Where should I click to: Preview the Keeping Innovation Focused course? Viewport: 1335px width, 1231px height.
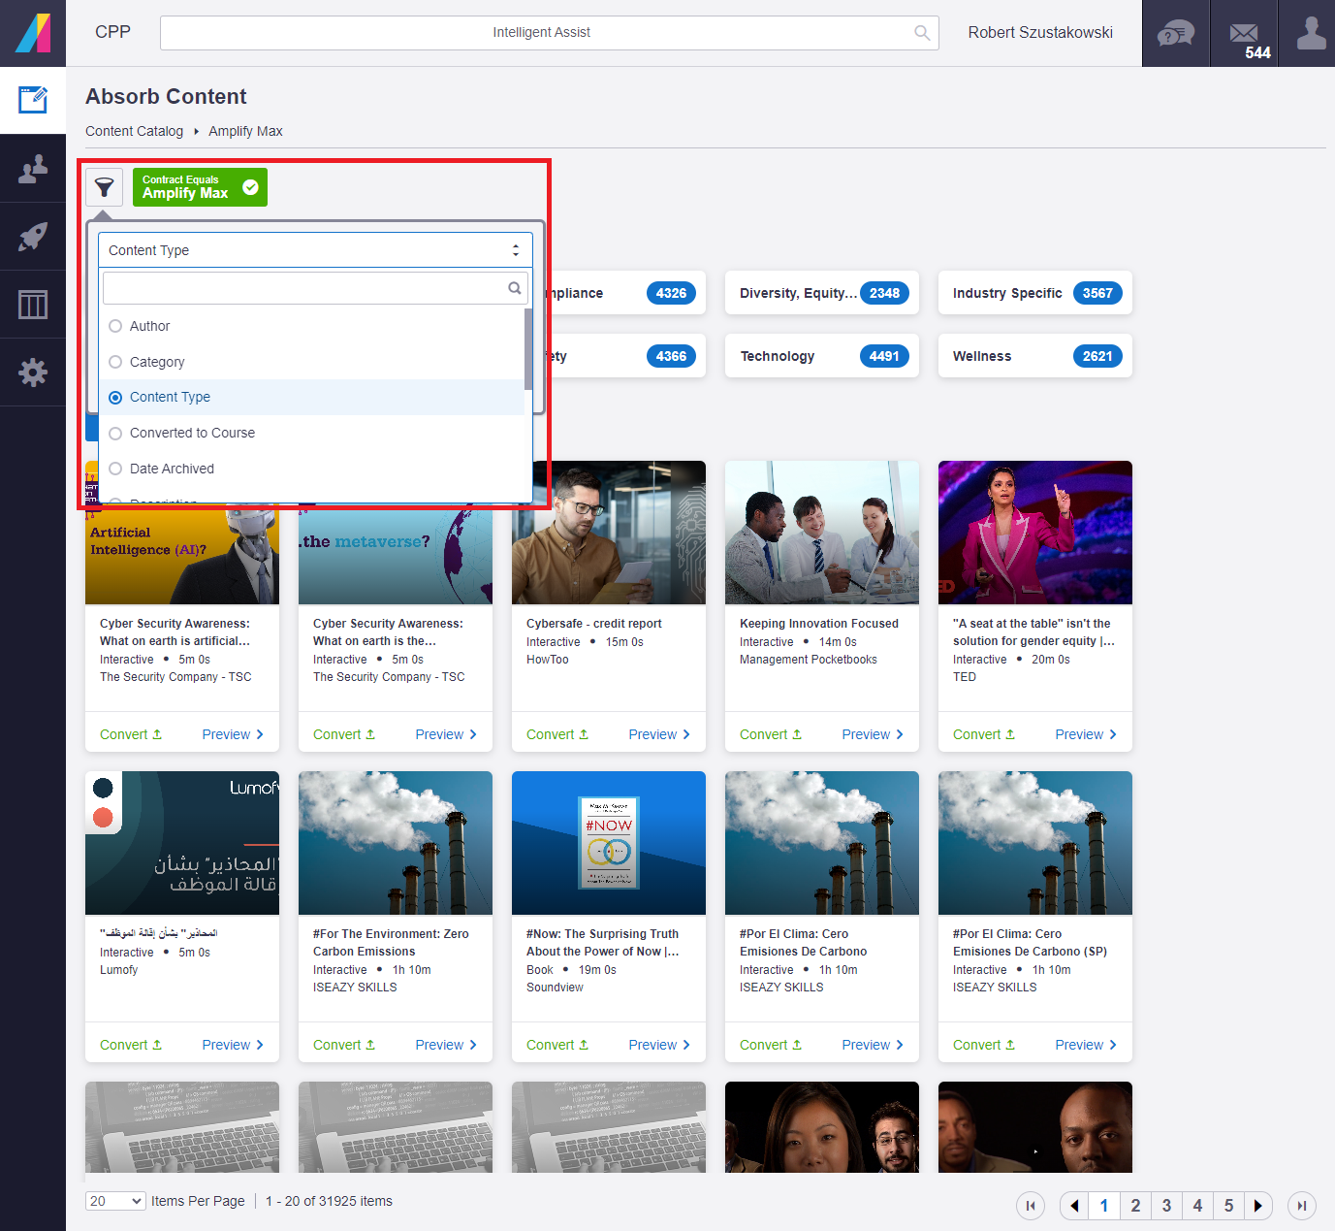click(x=873, y=734)
